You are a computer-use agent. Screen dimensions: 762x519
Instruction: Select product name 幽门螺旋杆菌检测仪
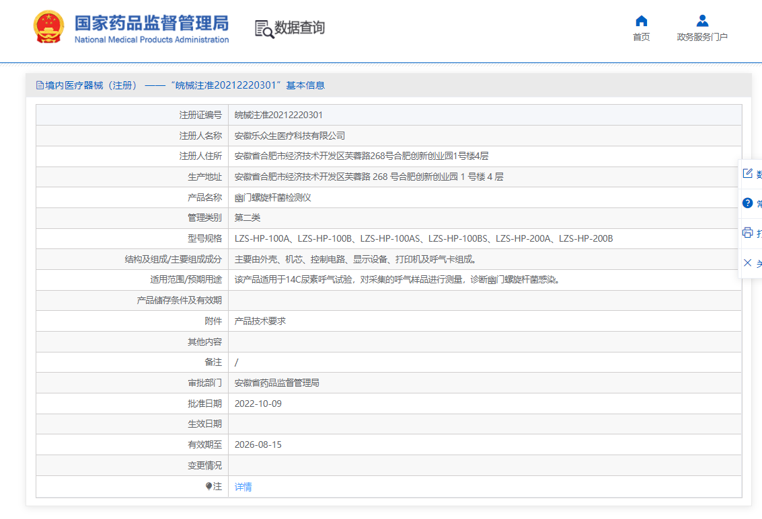pyautogui.click(x=272, y=197)
